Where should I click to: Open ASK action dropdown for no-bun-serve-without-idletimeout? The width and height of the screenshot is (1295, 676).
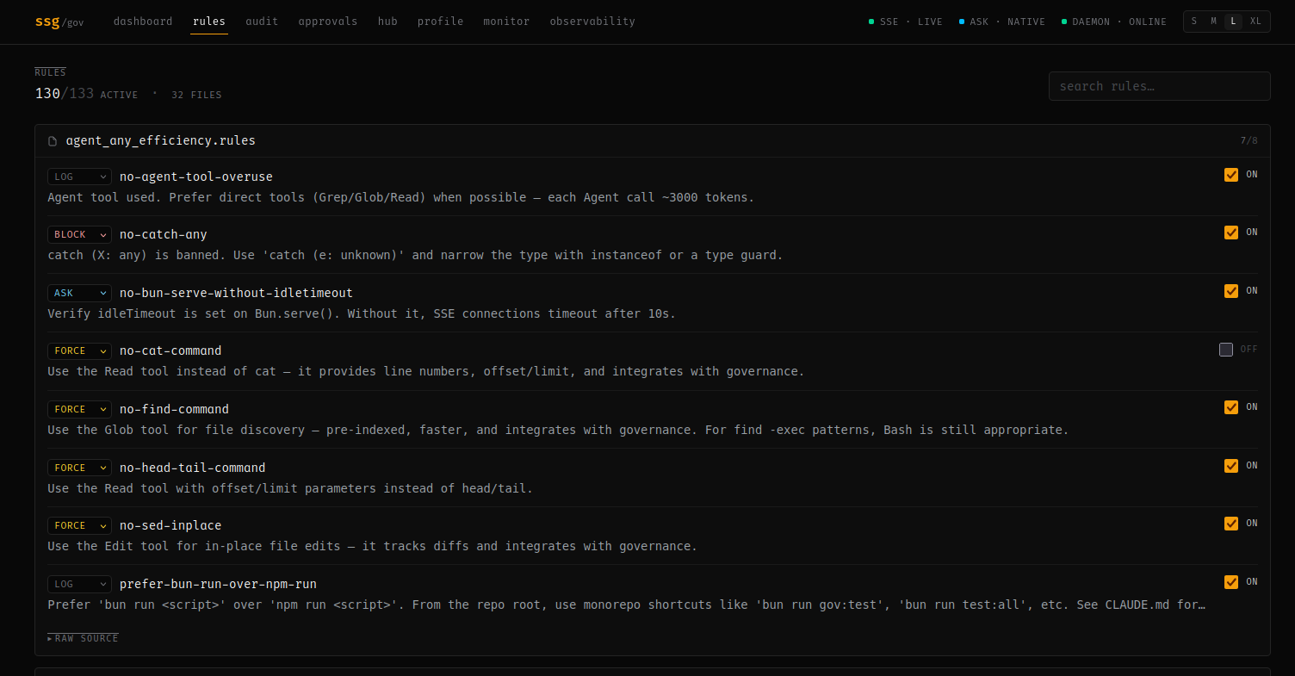[79, 293]
